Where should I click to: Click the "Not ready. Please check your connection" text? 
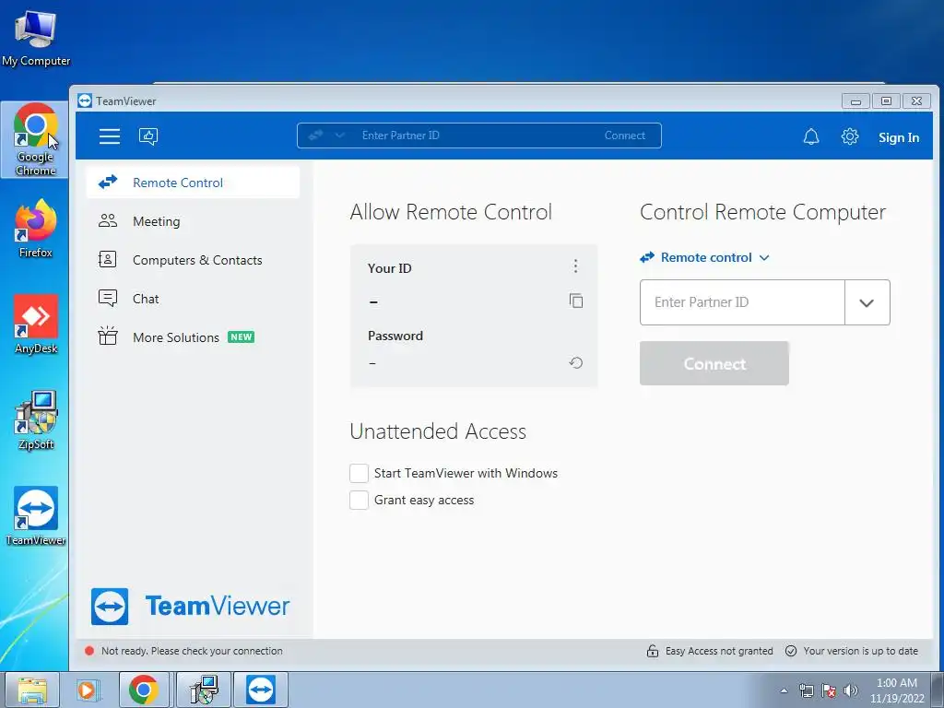tap(192, 651)
